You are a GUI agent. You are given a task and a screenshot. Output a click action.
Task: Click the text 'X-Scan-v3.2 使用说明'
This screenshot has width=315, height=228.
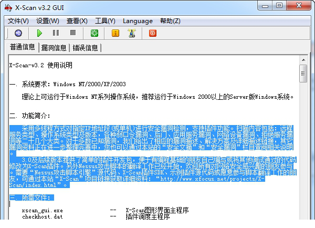click(x=41, y=65)
